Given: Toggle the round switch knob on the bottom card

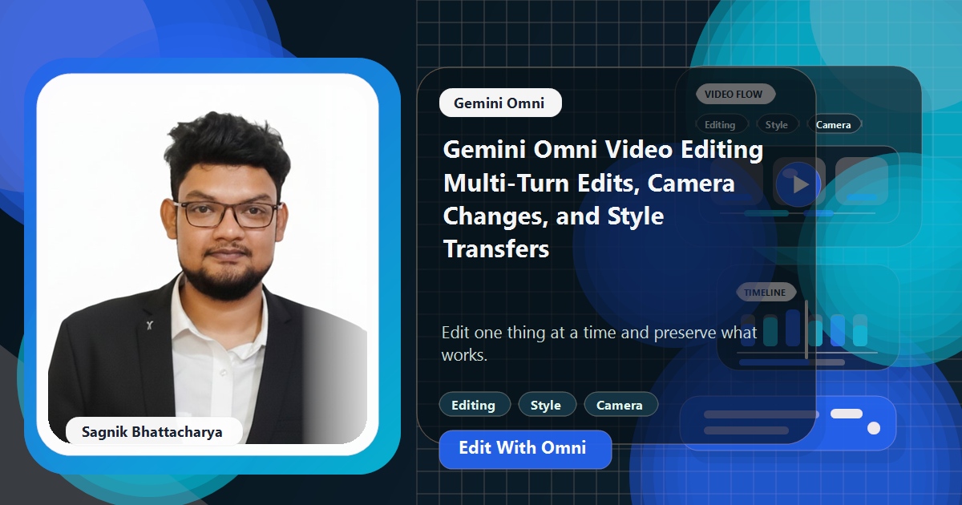Looking at the screenshot, I should (874, 428).
